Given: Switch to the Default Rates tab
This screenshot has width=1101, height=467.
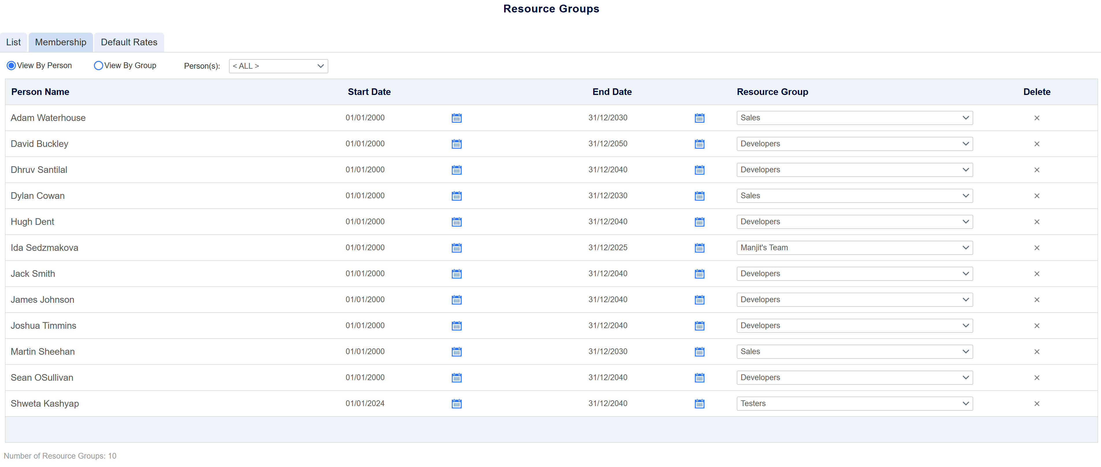Looking at the screenshot, I should click(x=129, y=42).
